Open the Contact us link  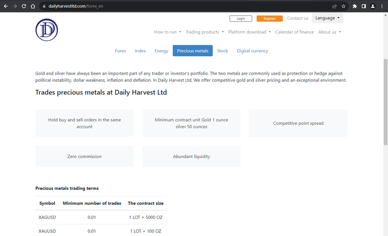coord(297,18)
